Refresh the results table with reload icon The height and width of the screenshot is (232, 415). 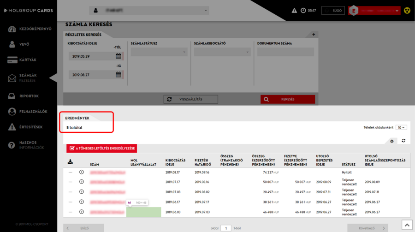[403, 141]
